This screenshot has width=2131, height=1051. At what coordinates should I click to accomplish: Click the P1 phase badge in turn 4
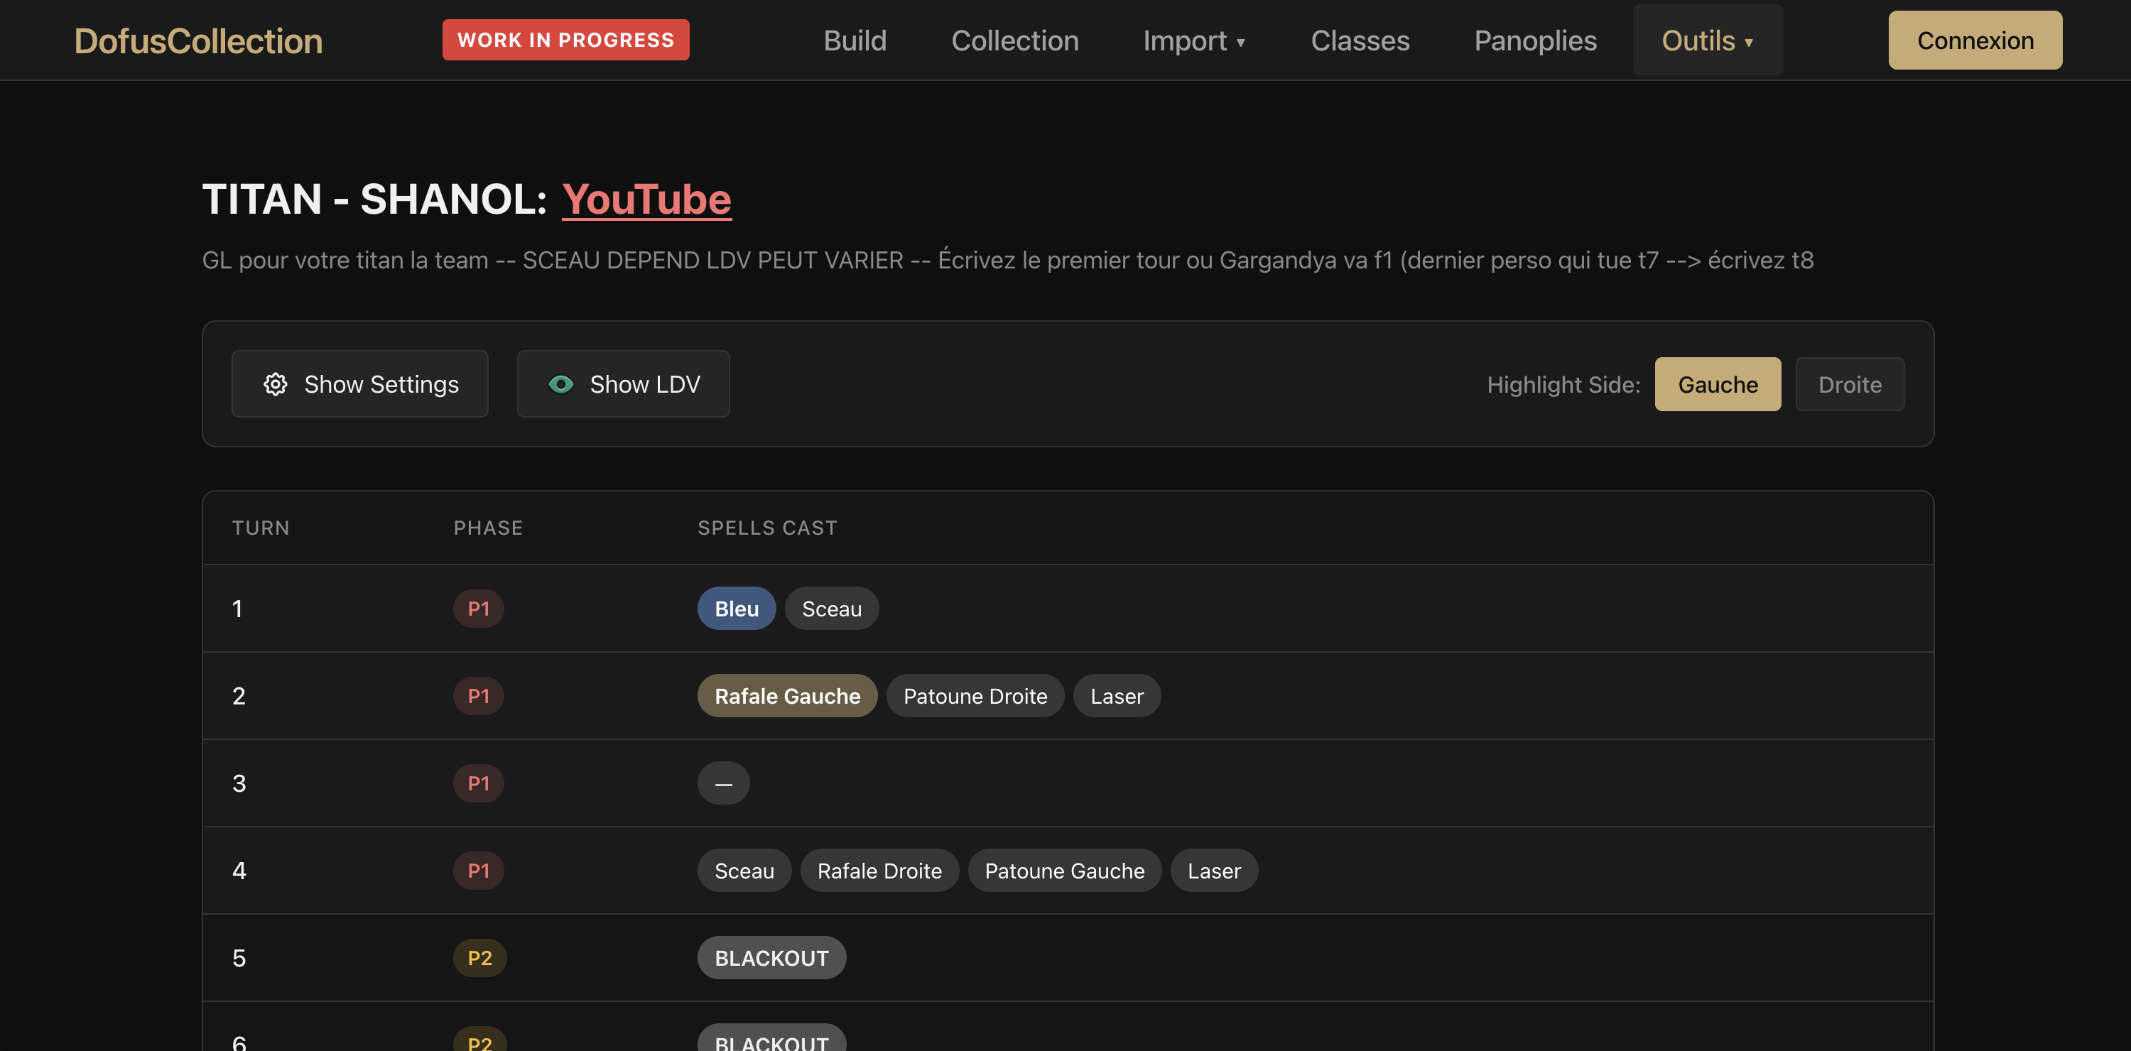pyautogui.click(x=478, y=870)
